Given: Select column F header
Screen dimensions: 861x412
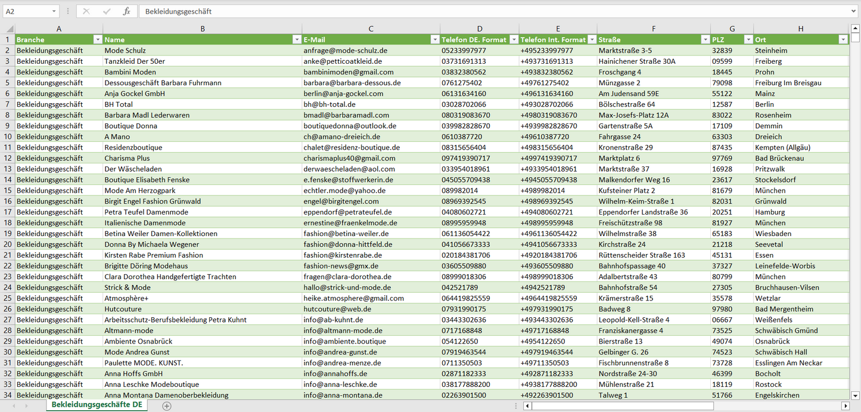Looking at the screenshot, I should [x=654, y=29].
